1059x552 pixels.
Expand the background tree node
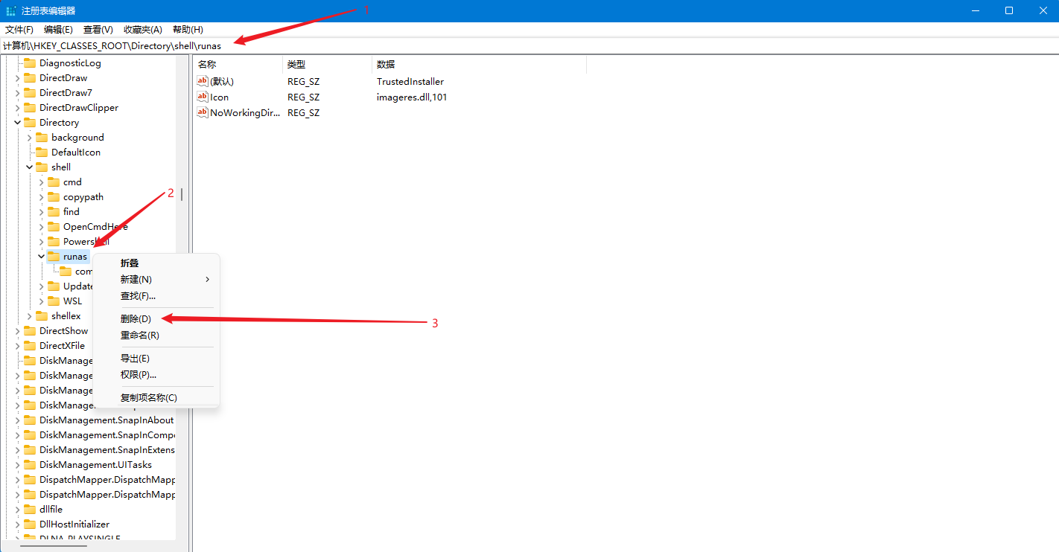coord(30,138)
